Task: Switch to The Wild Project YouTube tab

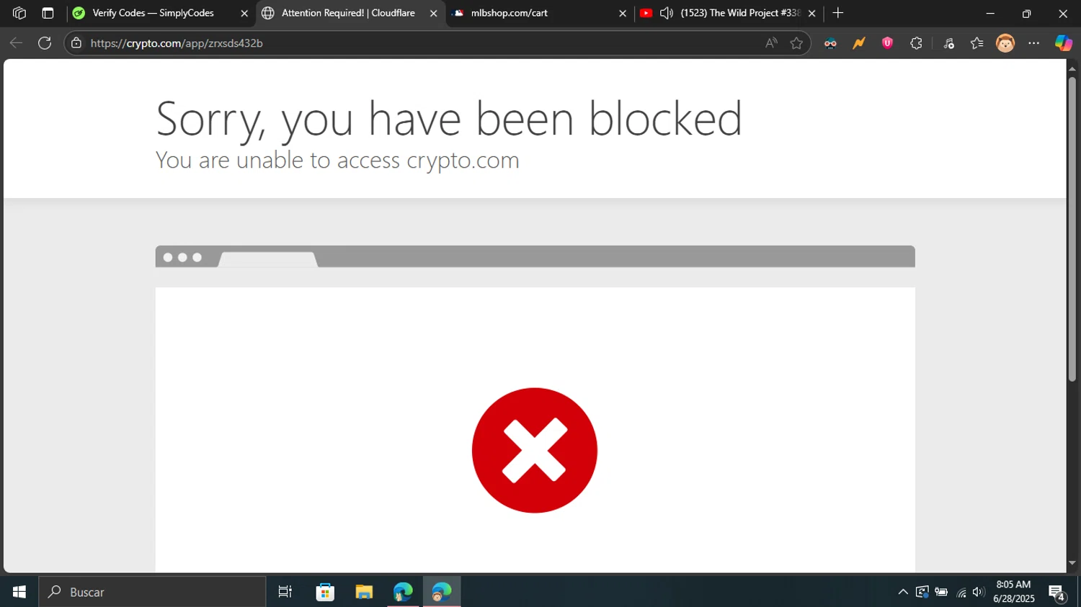Action: pyautogui.click(x=728, y=13)
